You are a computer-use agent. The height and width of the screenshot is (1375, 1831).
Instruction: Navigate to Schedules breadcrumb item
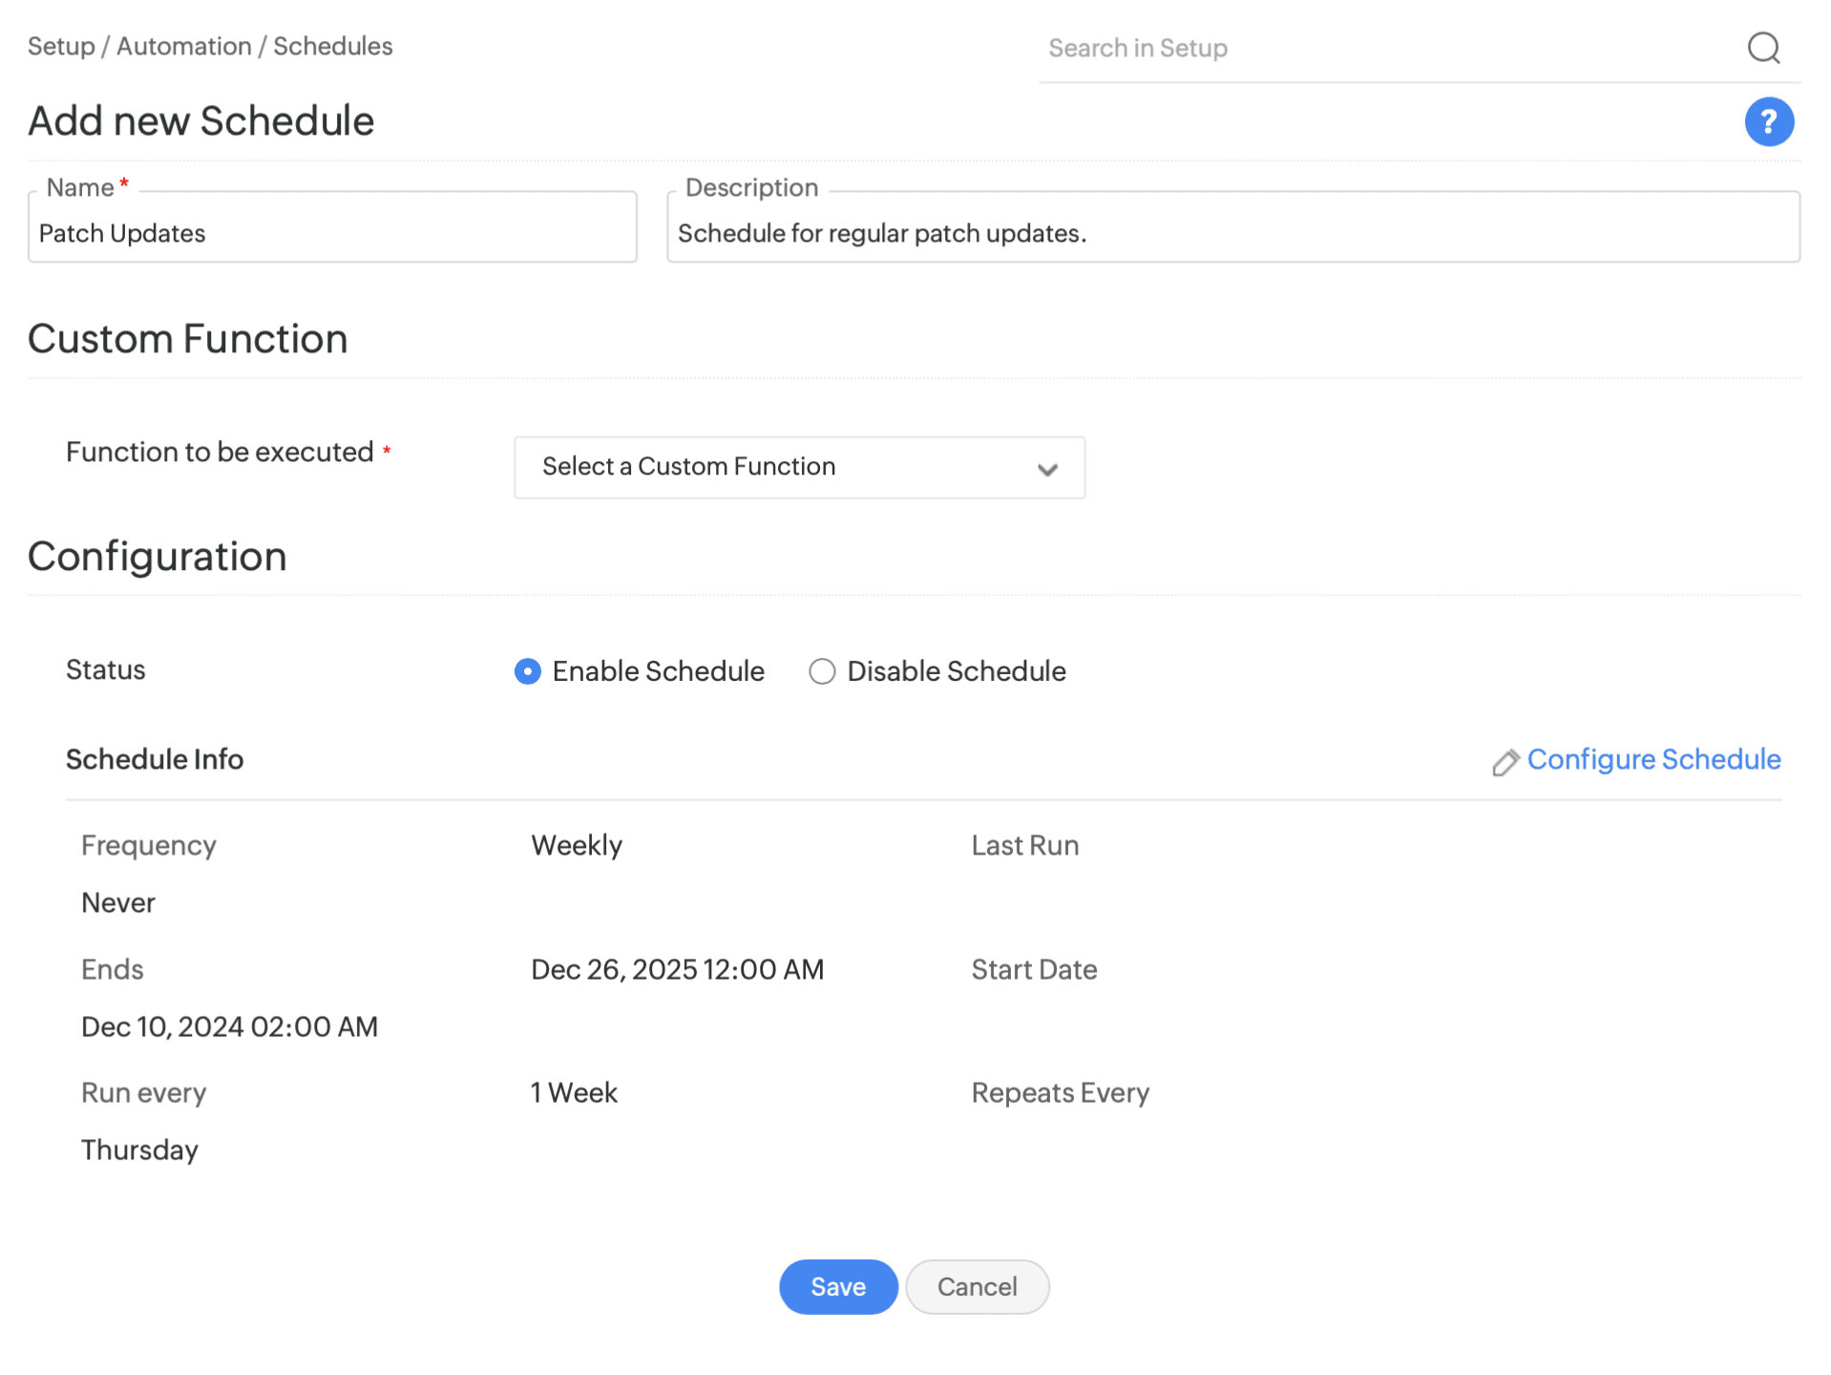[332, 46]
